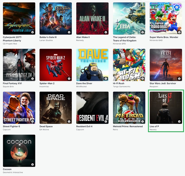
Task: Click the plus icon on Dead Space cover
Action: [69, 122]
